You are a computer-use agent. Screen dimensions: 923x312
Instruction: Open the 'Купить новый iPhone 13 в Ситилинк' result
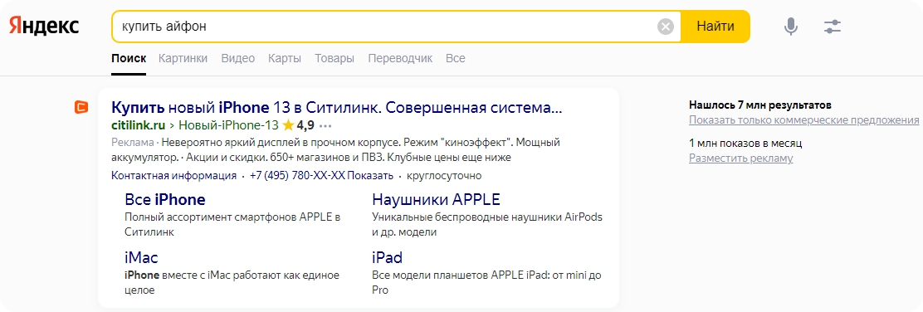(x=337, y=108)
